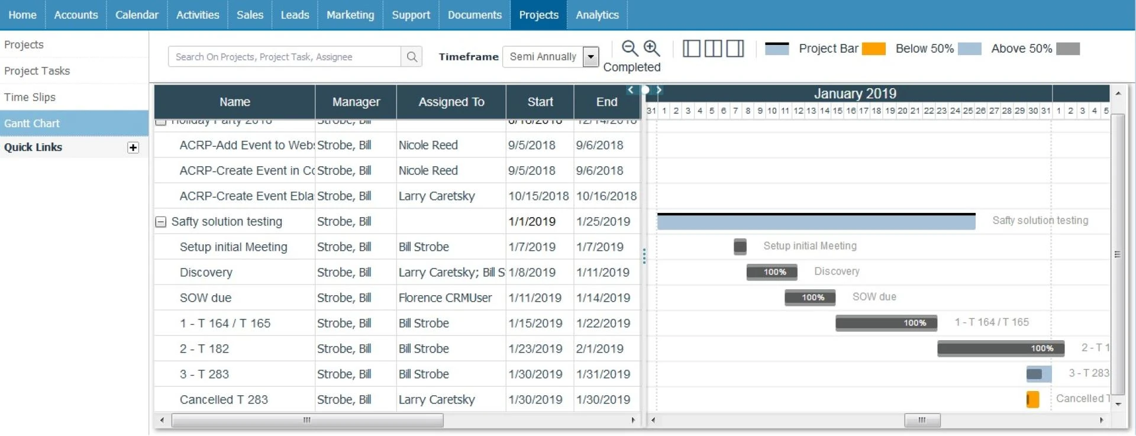Image resolution: width=1136 pixels, height=436 pixels.
Task: Open the Analytics menu tab
Action: tap(597, 15)
